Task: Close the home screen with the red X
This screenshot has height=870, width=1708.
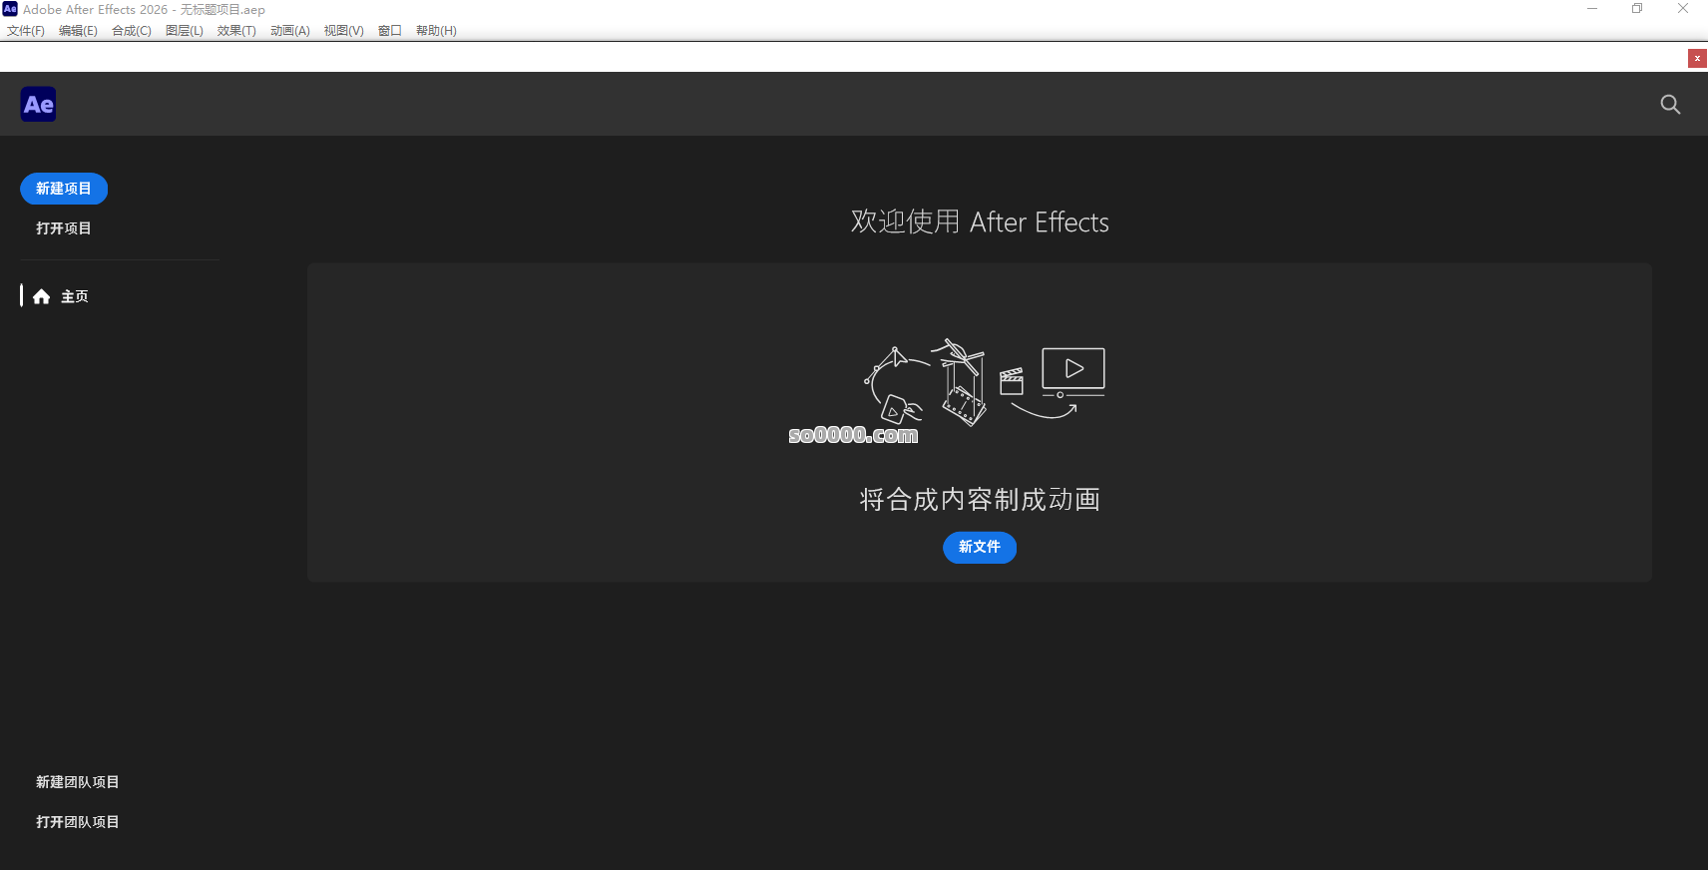Action: 1697,59
